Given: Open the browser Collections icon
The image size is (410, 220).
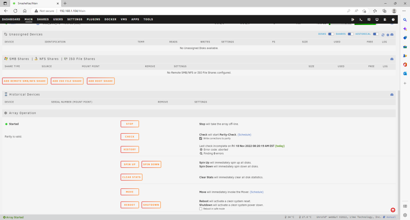Looking at the screenshot, I should [x=385, y=11].
